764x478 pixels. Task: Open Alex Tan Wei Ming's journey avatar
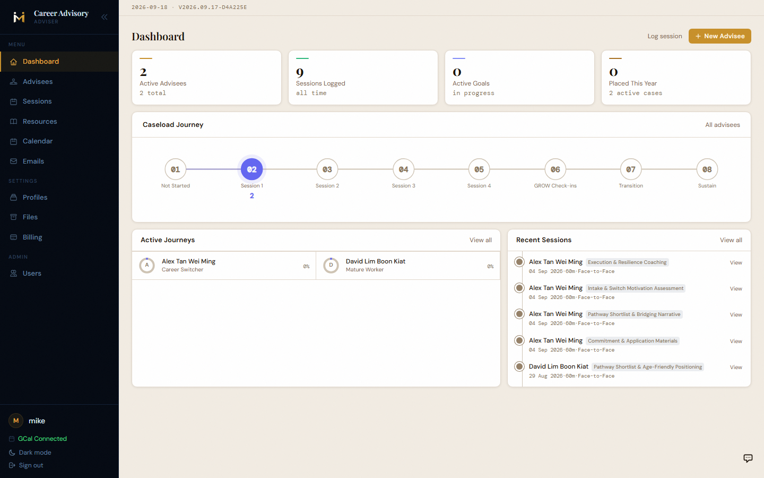click(147, 265)
